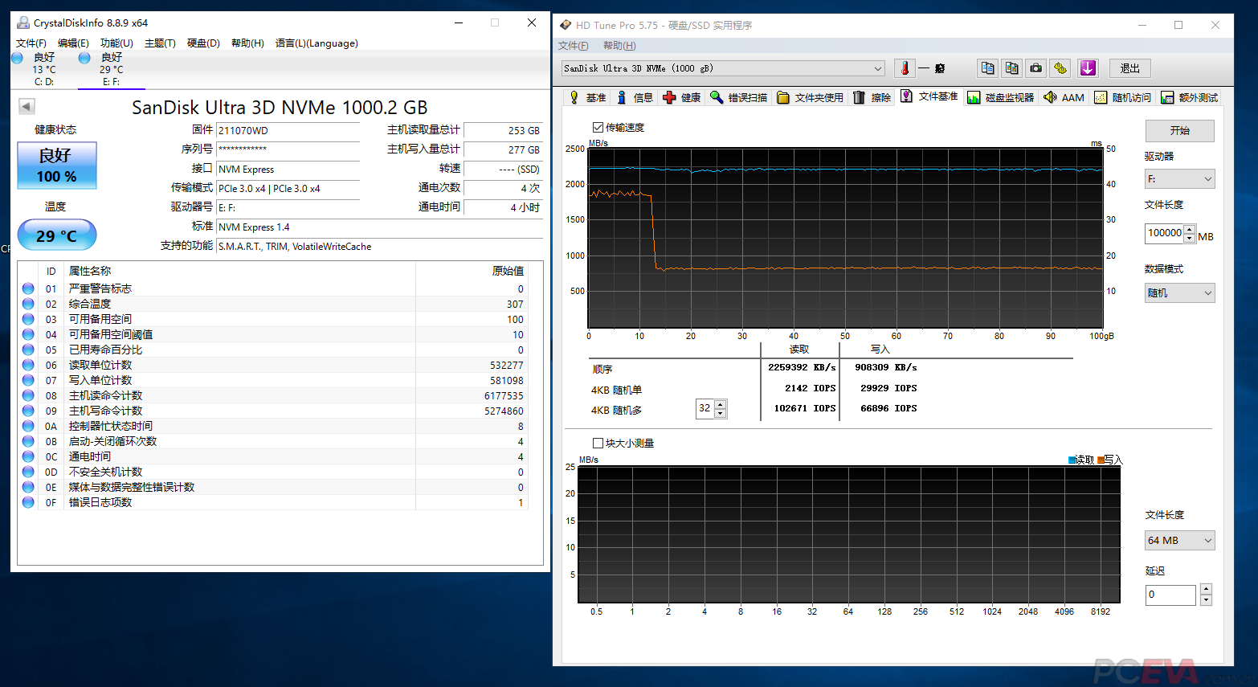Click the status orb for attribute 03 可用备用空间
The height and width of the screenshot is (687, 1258).
[x=28, y=319]
